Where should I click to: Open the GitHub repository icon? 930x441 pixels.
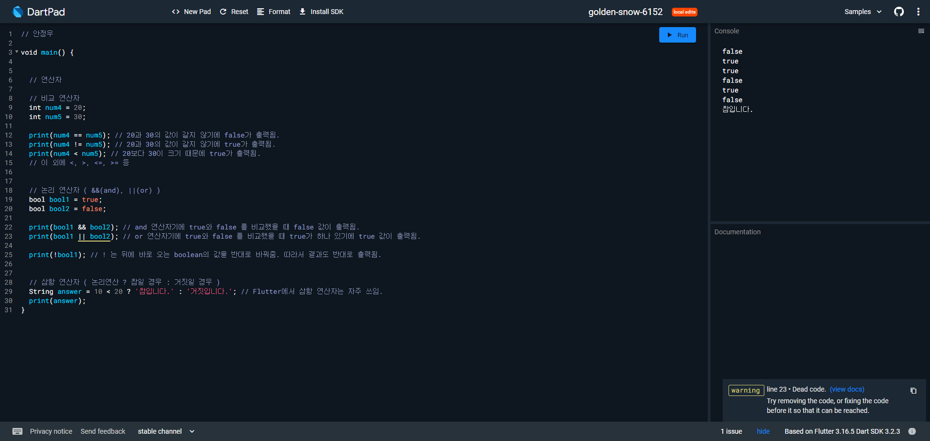click(899, 12)
